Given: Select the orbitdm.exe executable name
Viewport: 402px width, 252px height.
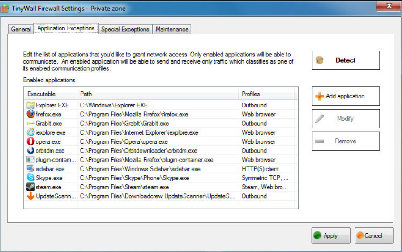Looking at the screenshot, I should pyautogui.click(x=50, y=151).
